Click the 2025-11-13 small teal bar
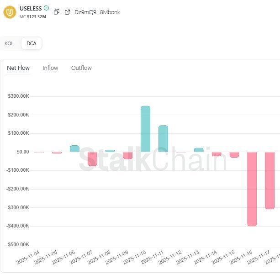This screenshot has height=280, width=280. click(x=199, y=150)
